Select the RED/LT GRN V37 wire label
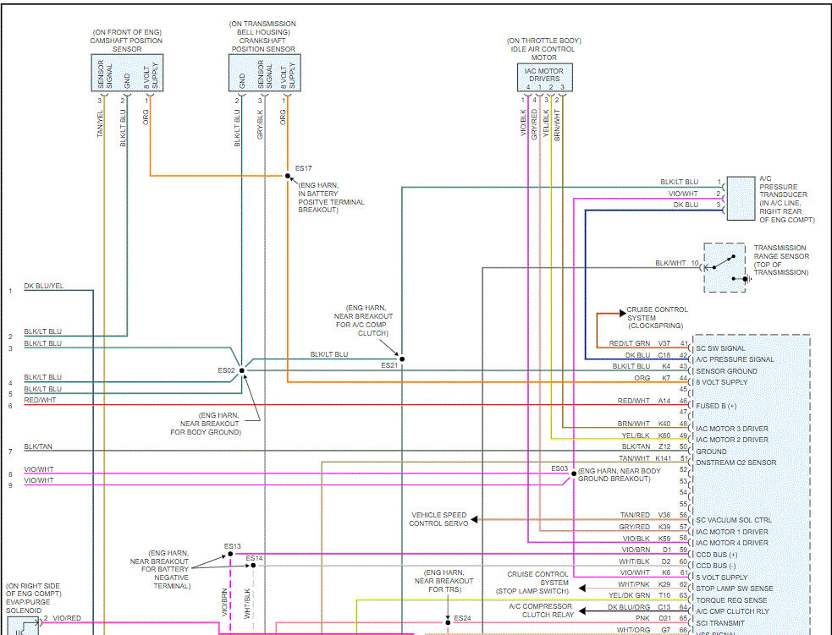 [x=641, y=344]
